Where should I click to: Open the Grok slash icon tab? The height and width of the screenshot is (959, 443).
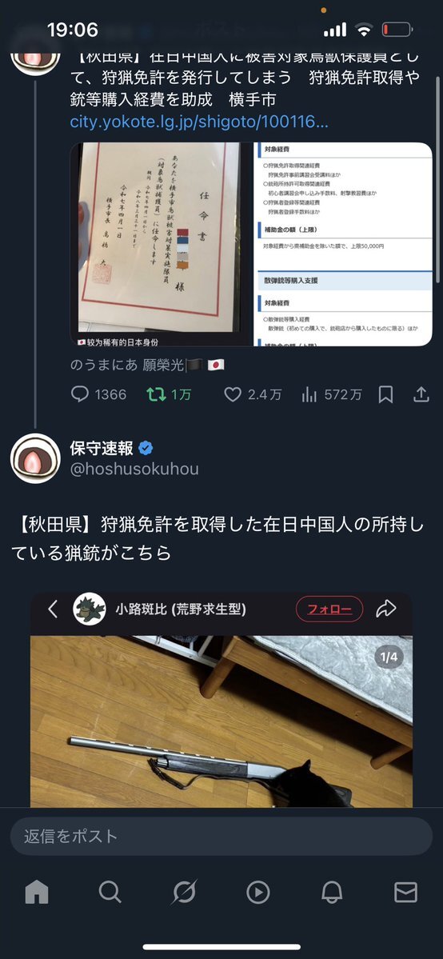[184, 893]
